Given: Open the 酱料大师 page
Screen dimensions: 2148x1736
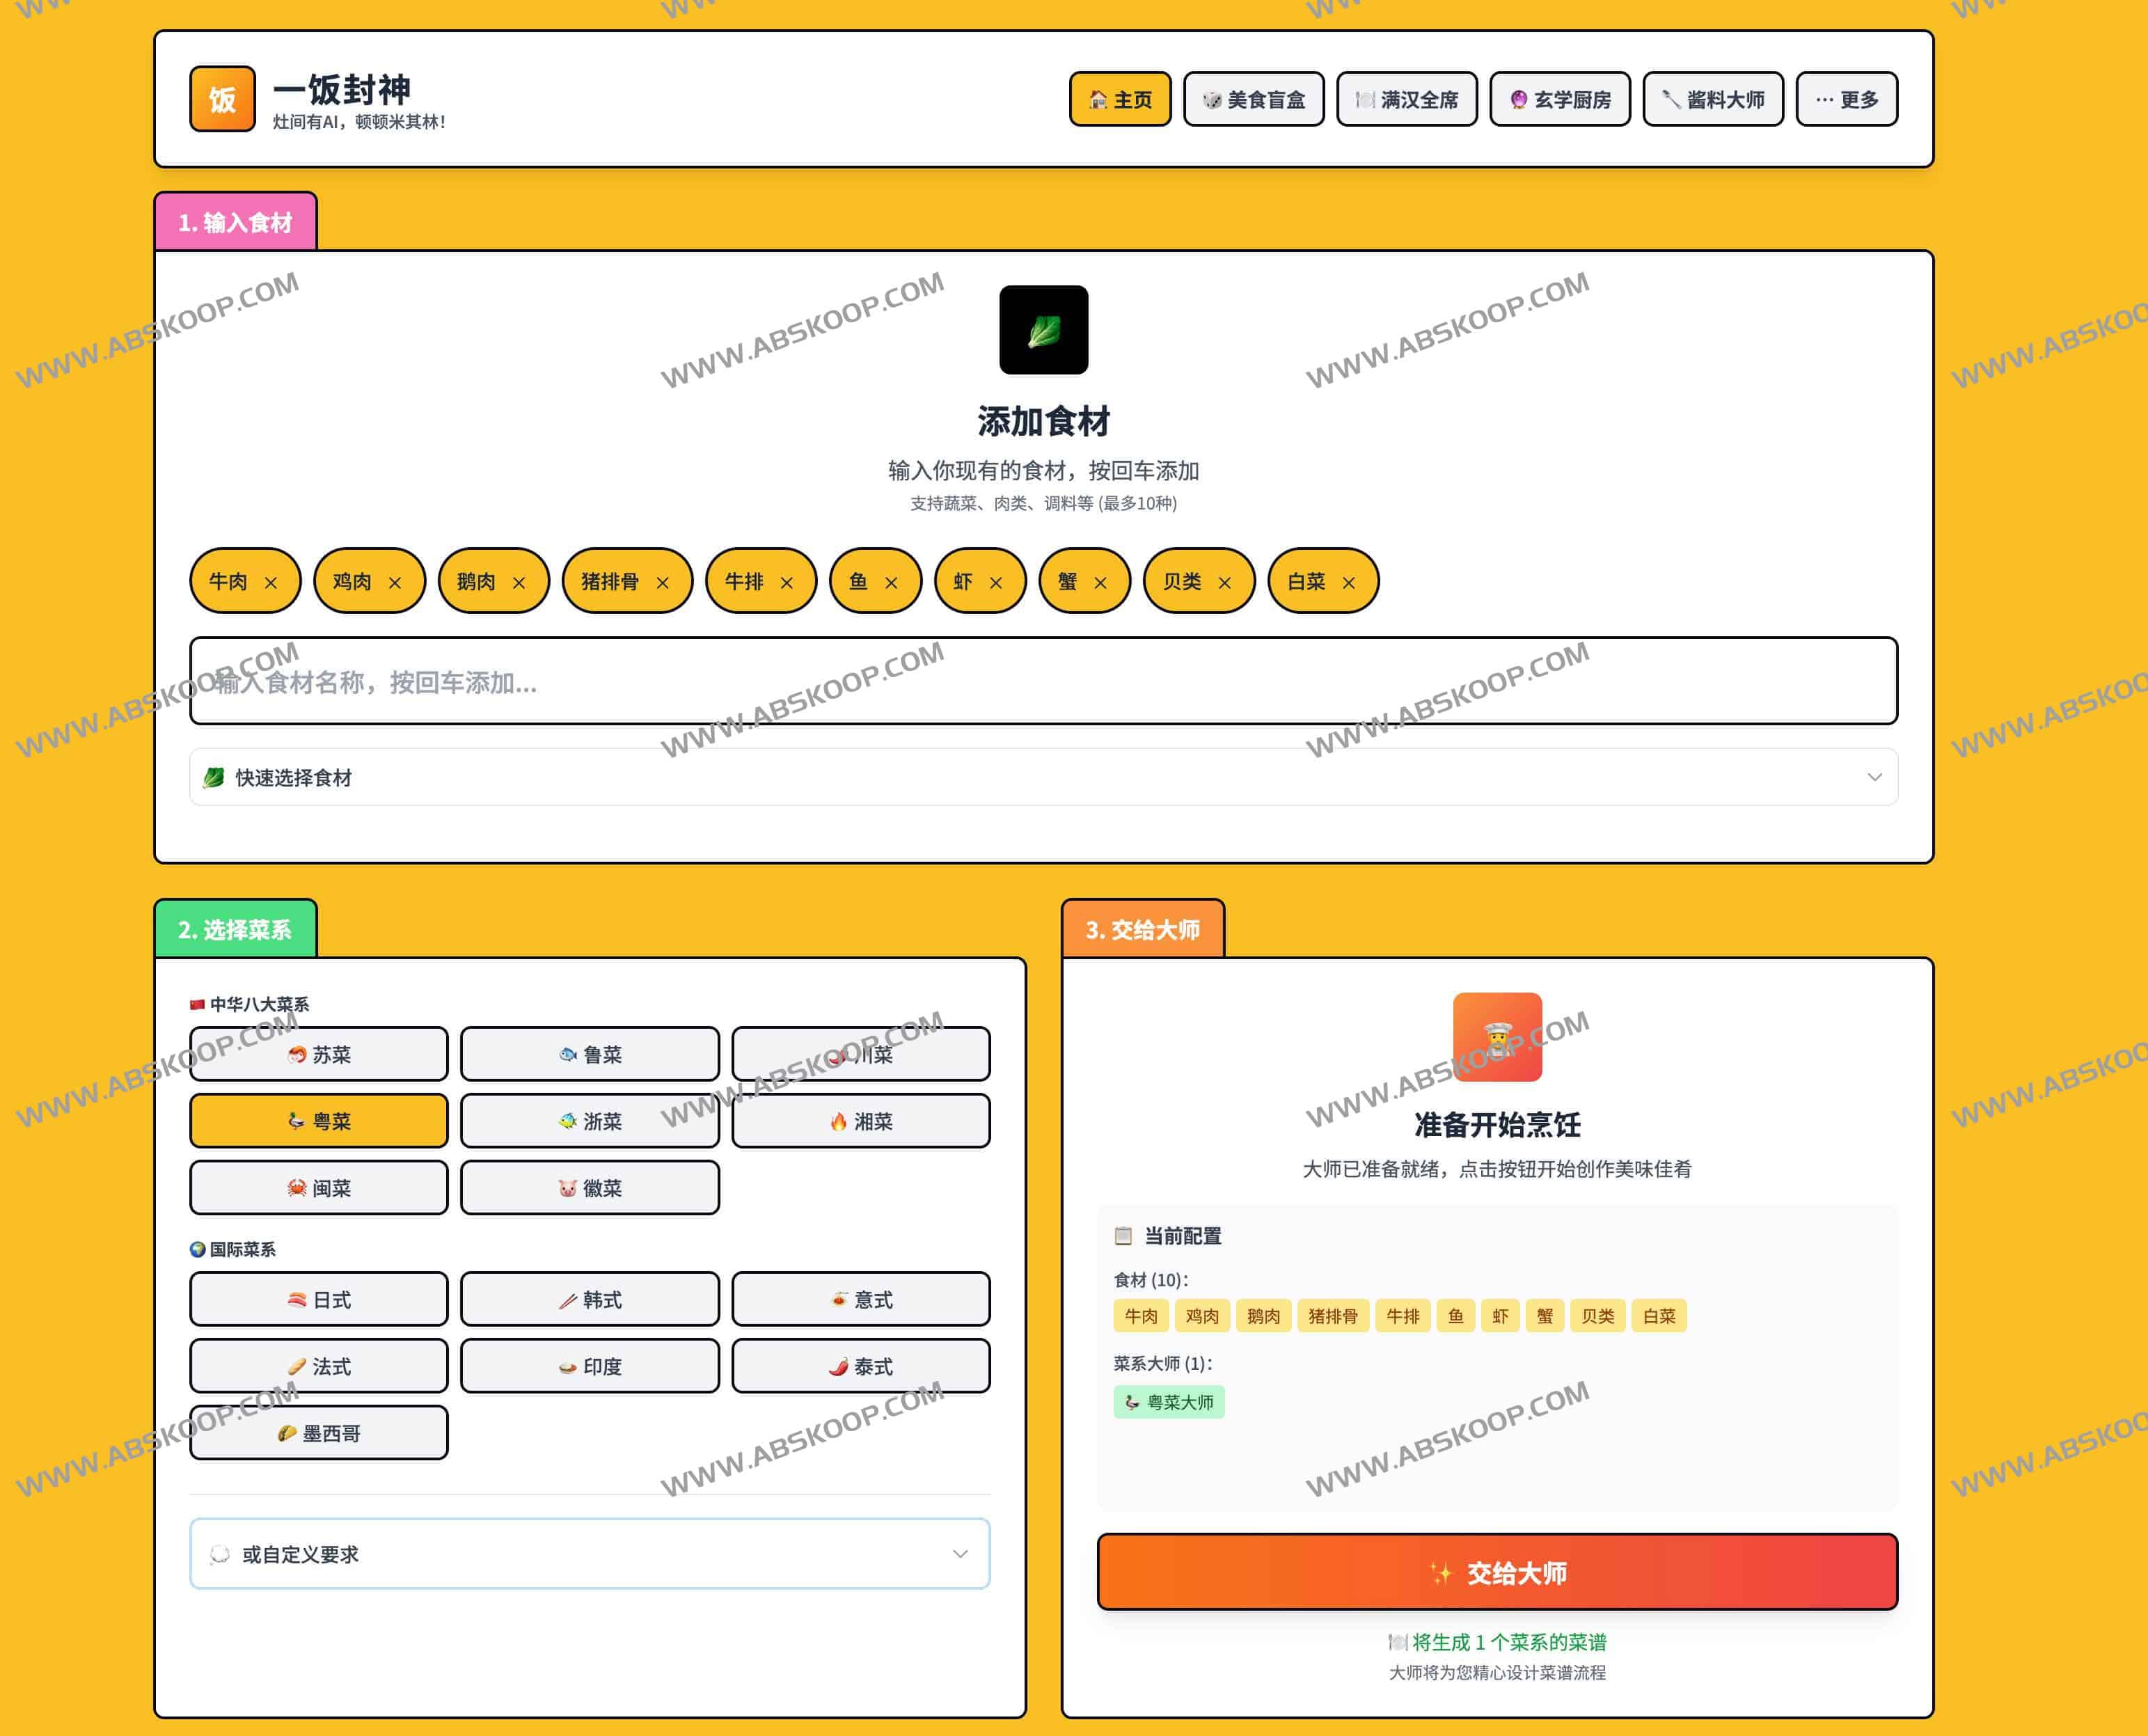Looking at the screenshot, I should [1712, 99].
